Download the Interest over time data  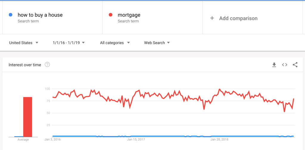point(274,65)
